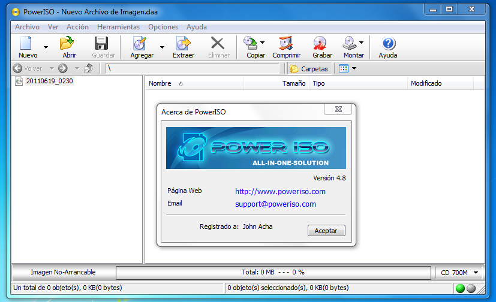Click the forward navigation arrow

coord(63,68)
